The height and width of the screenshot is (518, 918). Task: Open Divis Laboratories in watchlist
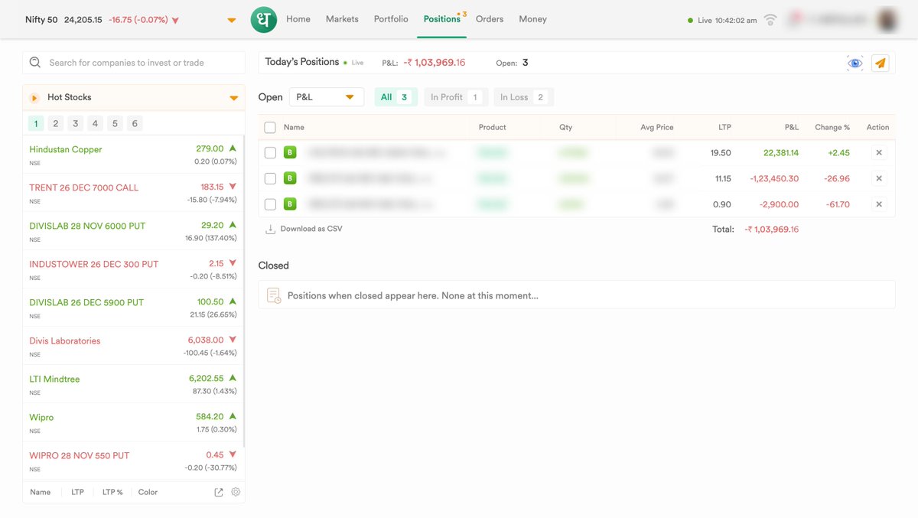tap(133, 346)
